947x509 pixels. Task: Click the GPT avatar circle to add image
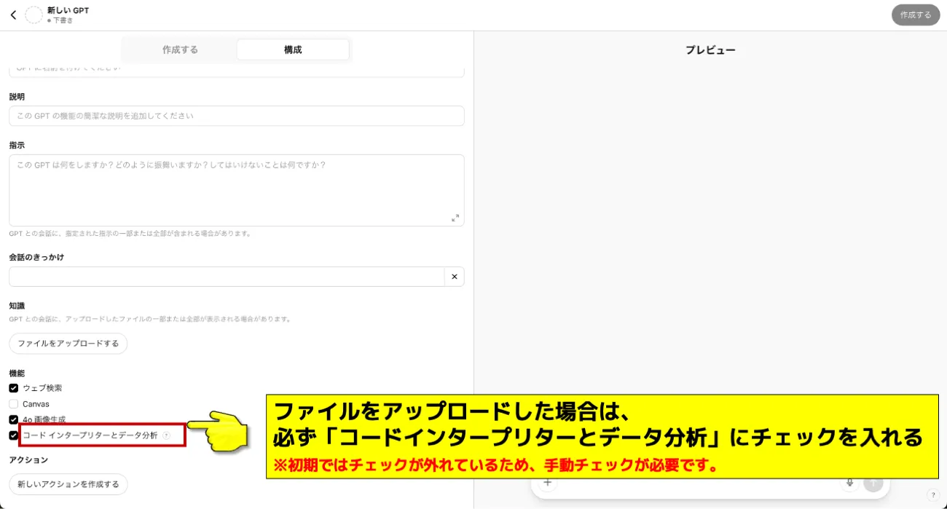click(x=34, y=15)
